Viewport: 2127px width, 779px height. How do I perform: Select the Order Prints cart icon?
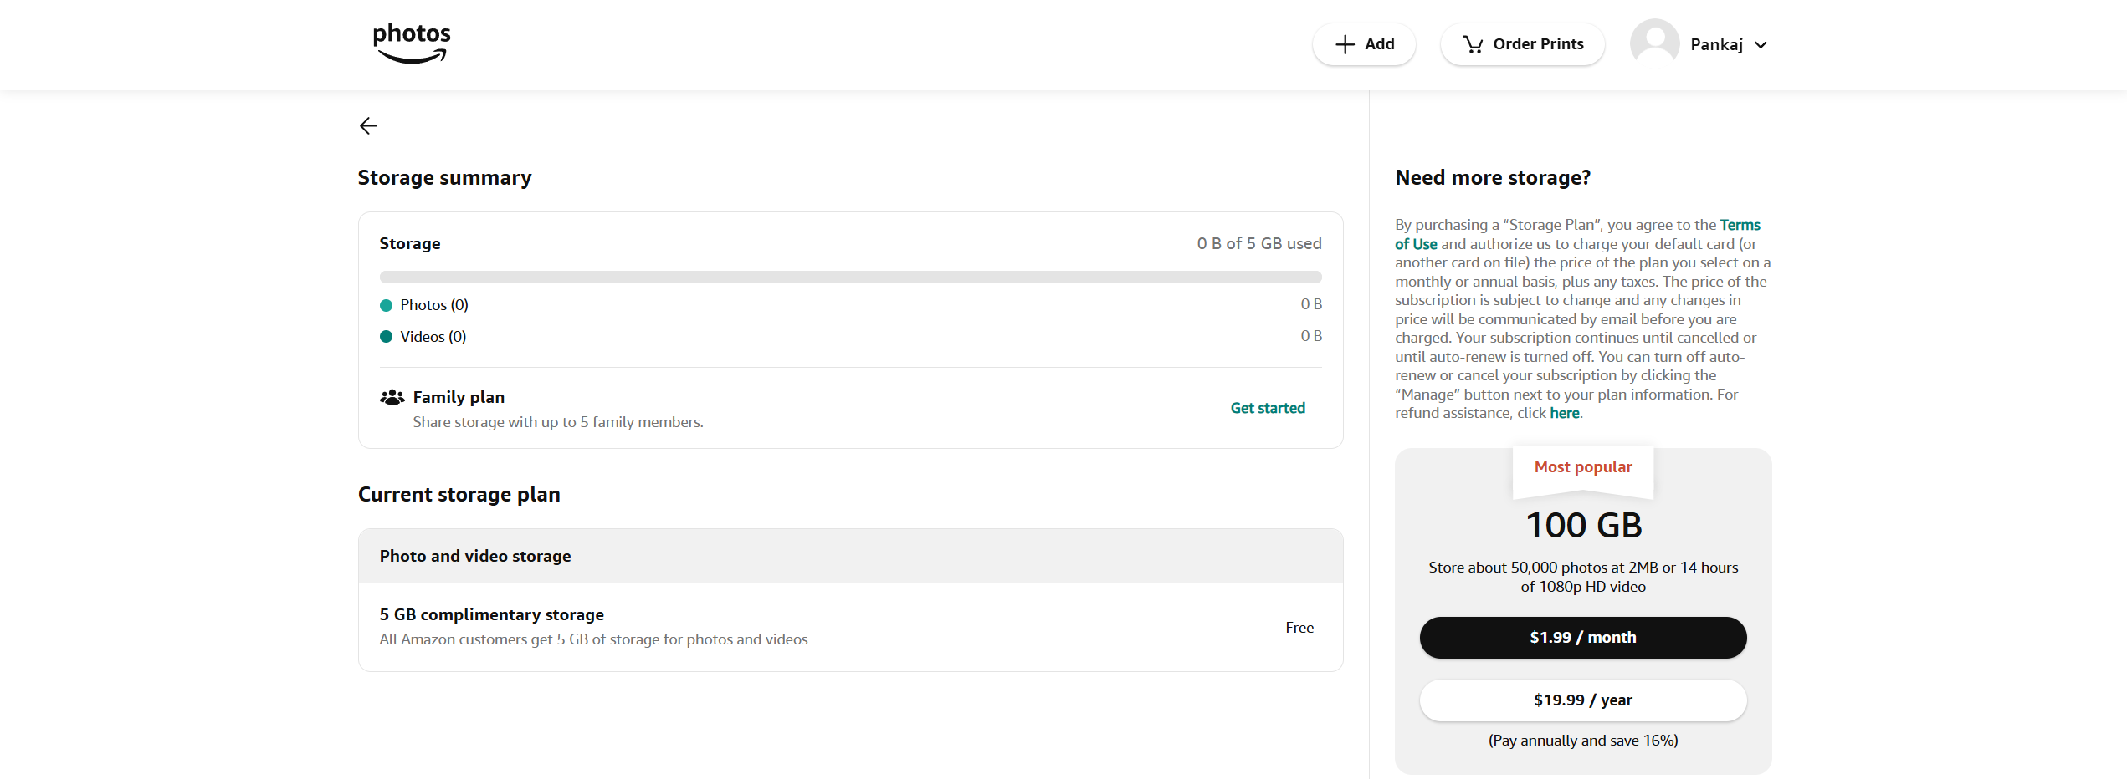[1473, 43]
